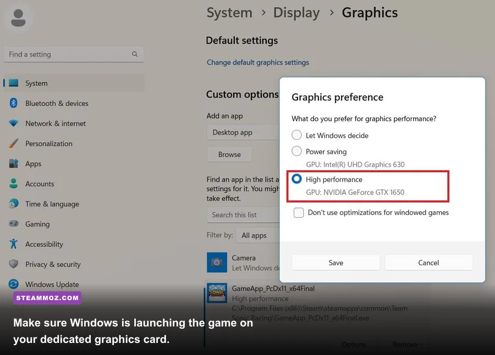The width and height of the screenshot is (495, 355).
Task: Click the Find a setting search box
Action: coord(74,54)
